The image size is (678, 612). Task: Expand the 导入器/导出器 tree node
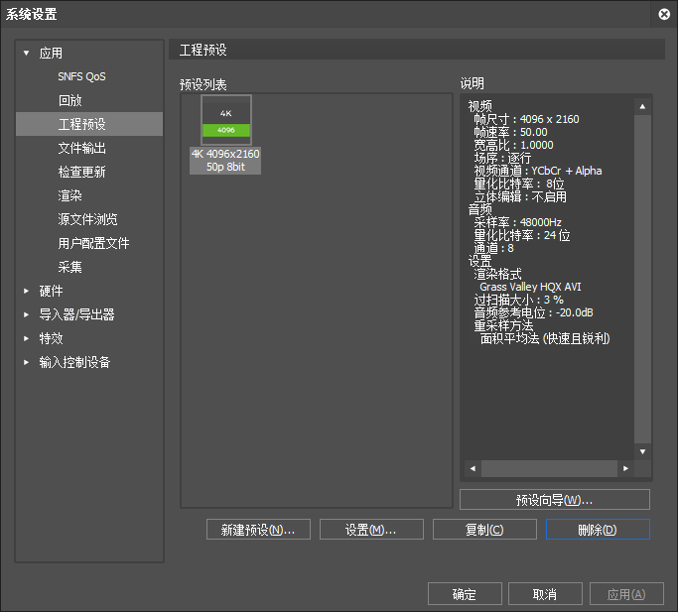click(27, 314)
